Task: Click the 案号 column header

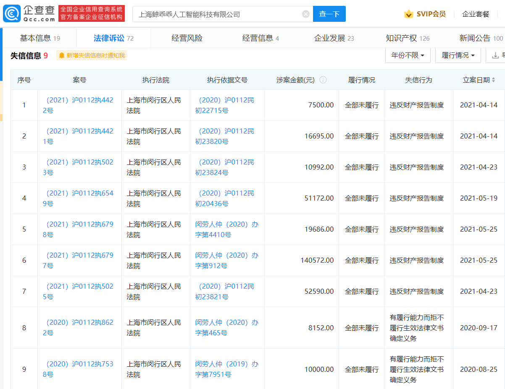Action: 79,80
